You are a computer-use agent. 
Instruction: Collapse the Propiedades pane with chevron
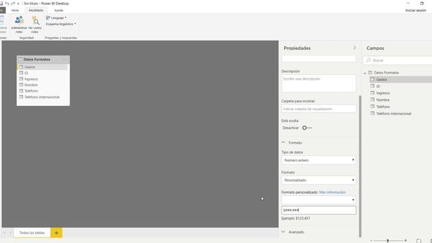[354, 48]
